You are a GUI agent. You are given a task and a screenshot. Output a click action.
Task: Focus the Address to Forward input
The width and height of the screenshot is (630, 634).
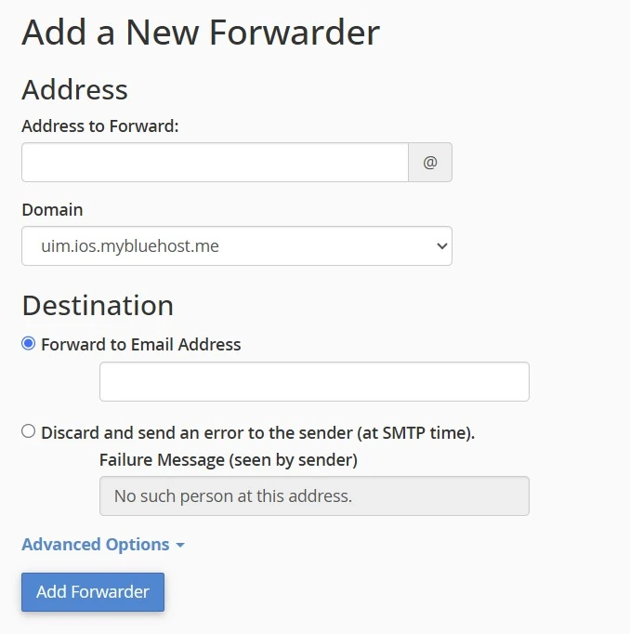[x=215, y=162]
